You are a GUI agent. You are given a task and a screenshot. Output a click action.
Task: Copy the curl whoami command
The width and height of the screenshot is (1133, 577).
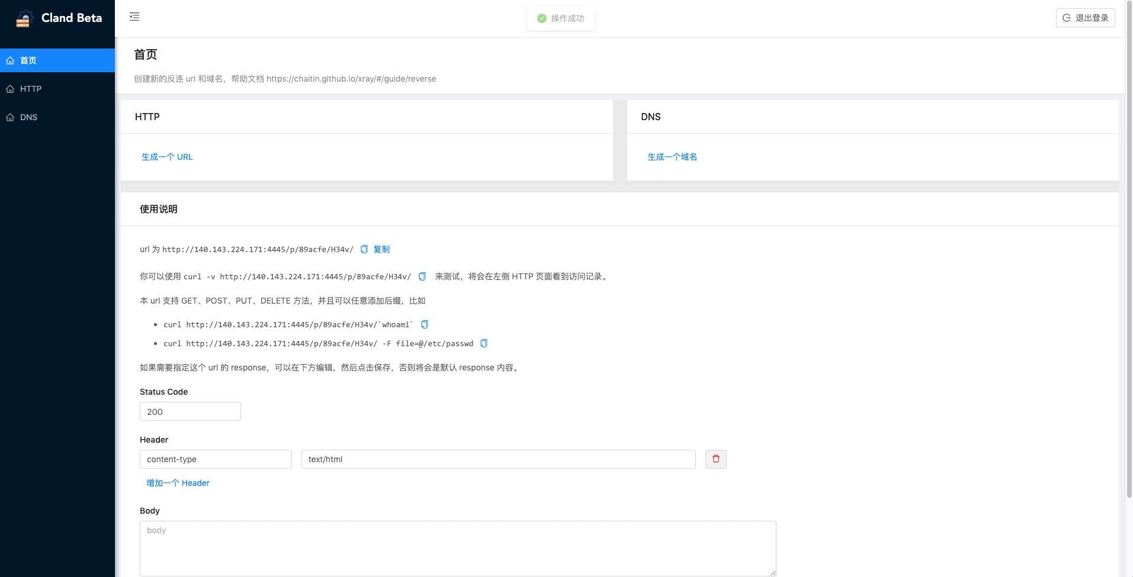(425, 324)
